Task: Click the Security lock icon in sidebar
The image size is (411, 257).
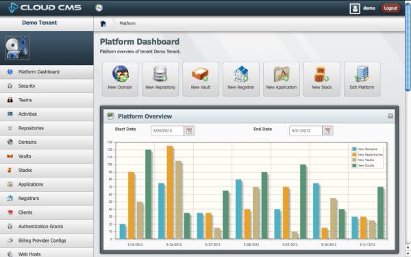Action: coord(10,86)
